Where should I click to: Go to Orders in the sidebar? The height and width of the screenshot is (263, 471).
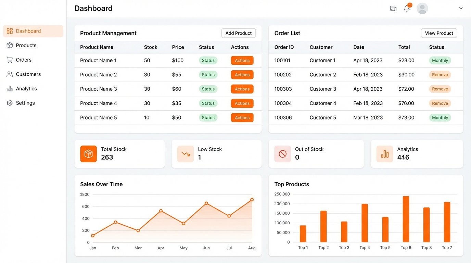click(24, 60)
